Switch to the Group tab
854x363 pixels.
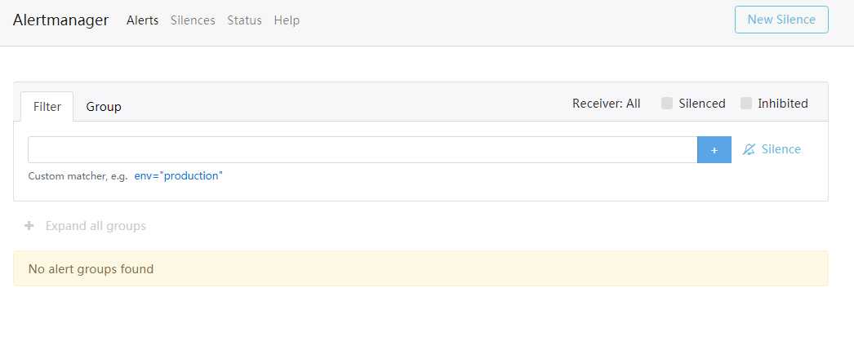click(x=104, y=107)
